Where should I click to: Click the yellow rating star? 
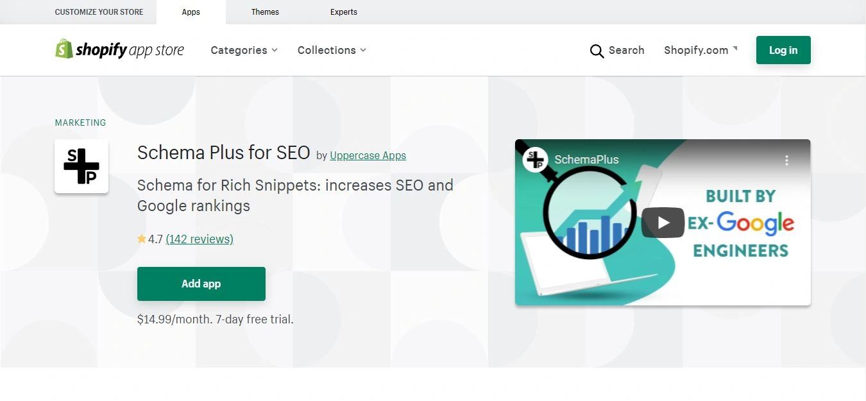pos(142,239)
